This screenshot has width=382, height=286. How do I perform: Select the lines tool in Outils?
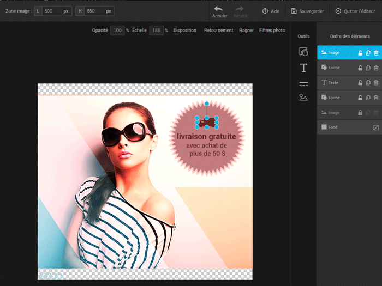(303, 84)
